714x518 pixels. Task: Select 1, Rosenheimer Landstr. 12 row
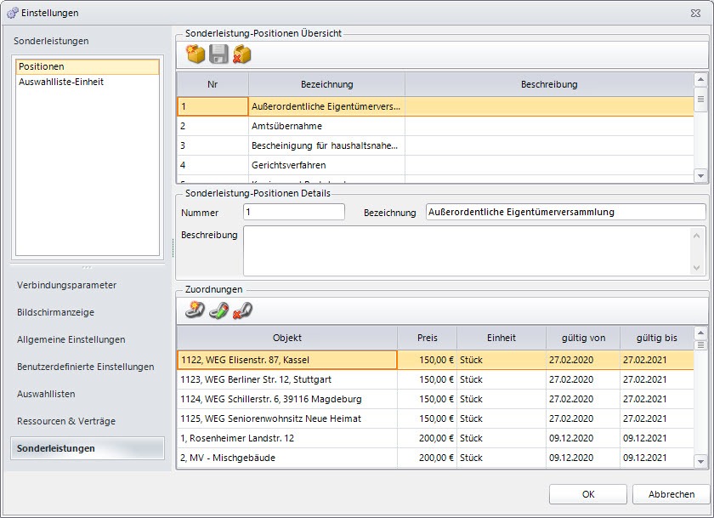[435, 438]
